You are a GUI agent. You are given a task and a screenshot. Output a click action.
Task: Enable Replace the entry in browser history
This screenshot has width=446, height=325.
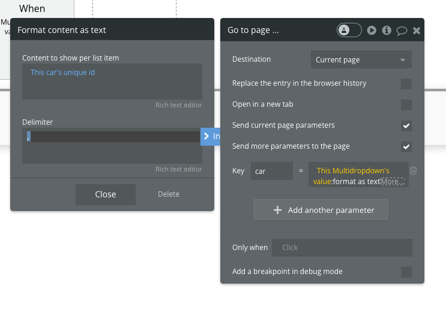click(x=406, y=83)
